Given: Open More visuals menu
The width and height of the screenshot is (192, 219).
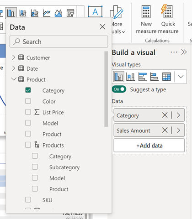Looking at the screenshot, I should click(117, 20).
